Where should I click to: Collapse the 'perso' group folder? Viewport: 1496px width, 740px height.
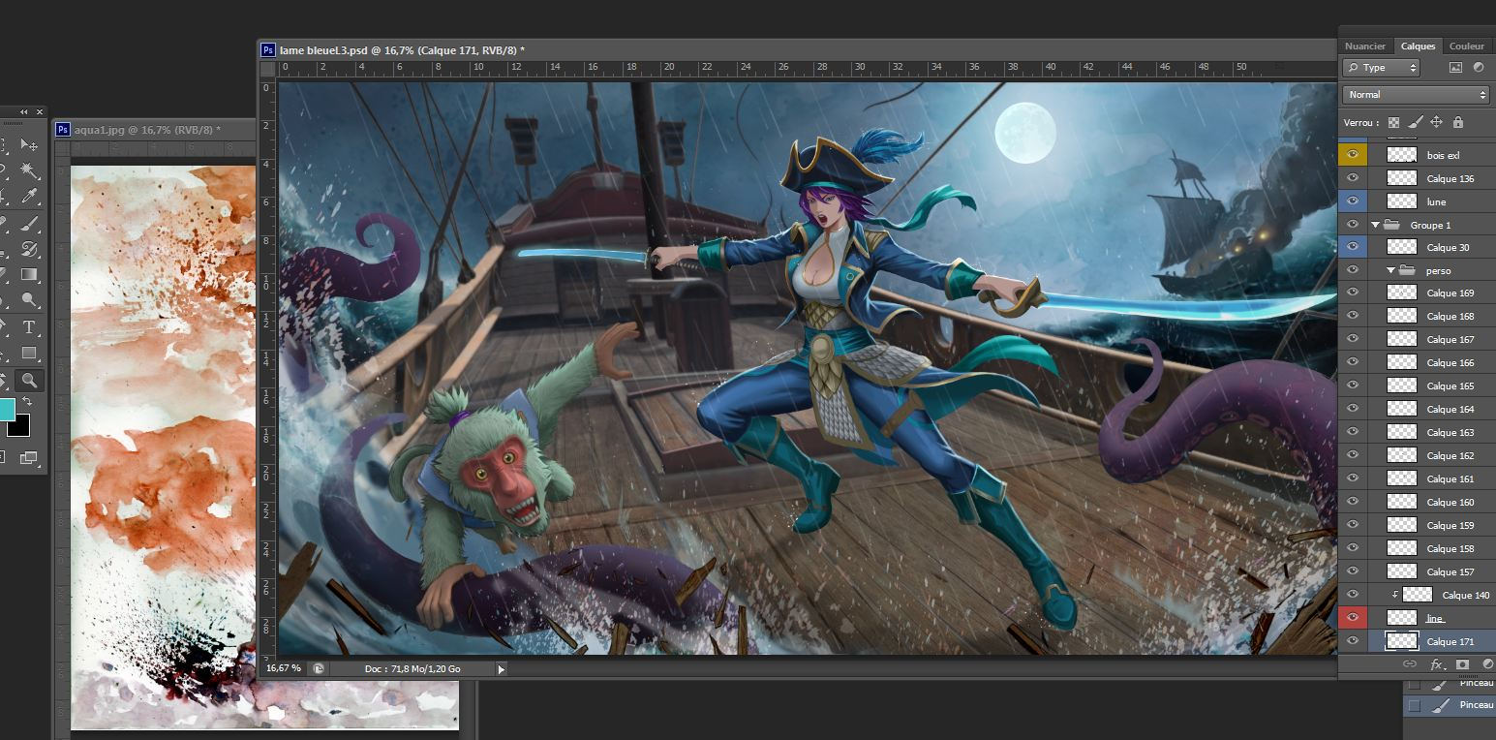click(x=1390, y=271)
